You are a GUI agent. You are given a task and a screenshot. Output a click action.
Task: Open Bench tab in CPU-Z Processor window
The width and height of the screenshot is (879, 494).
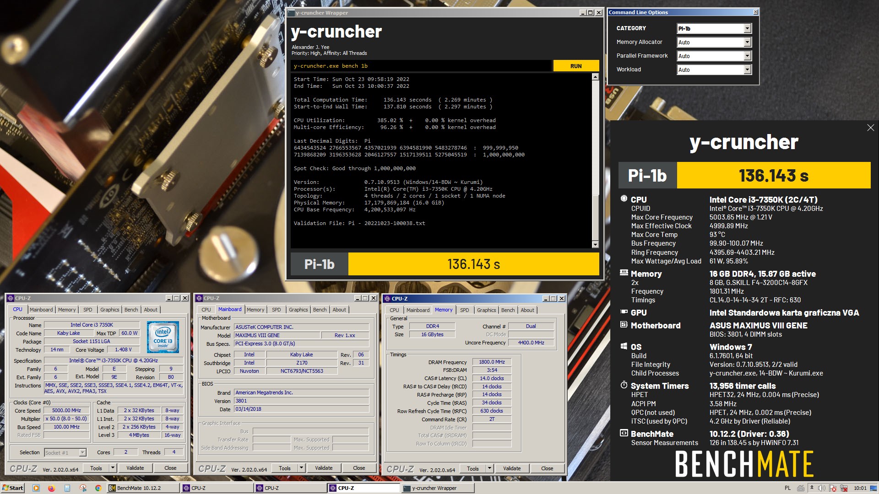tap(131, 310)
